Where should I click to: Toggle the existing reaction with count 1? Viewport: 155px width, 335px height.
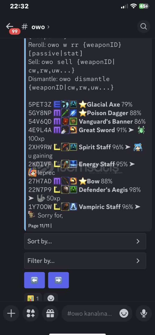point(33,297)
